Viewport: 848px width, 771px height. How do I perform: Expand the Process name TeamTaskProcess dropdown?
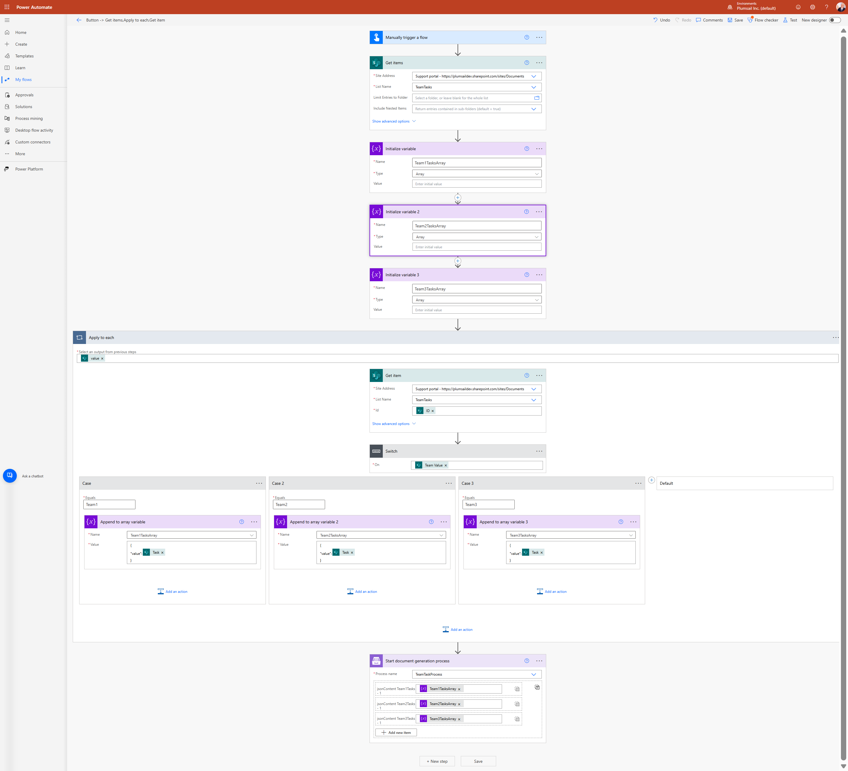tap(533, 674)
